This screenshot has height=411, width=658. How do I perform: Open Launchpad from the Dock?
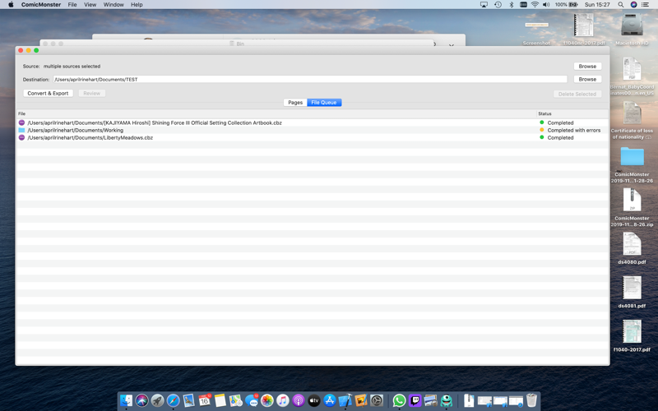(x=157, y=400)
